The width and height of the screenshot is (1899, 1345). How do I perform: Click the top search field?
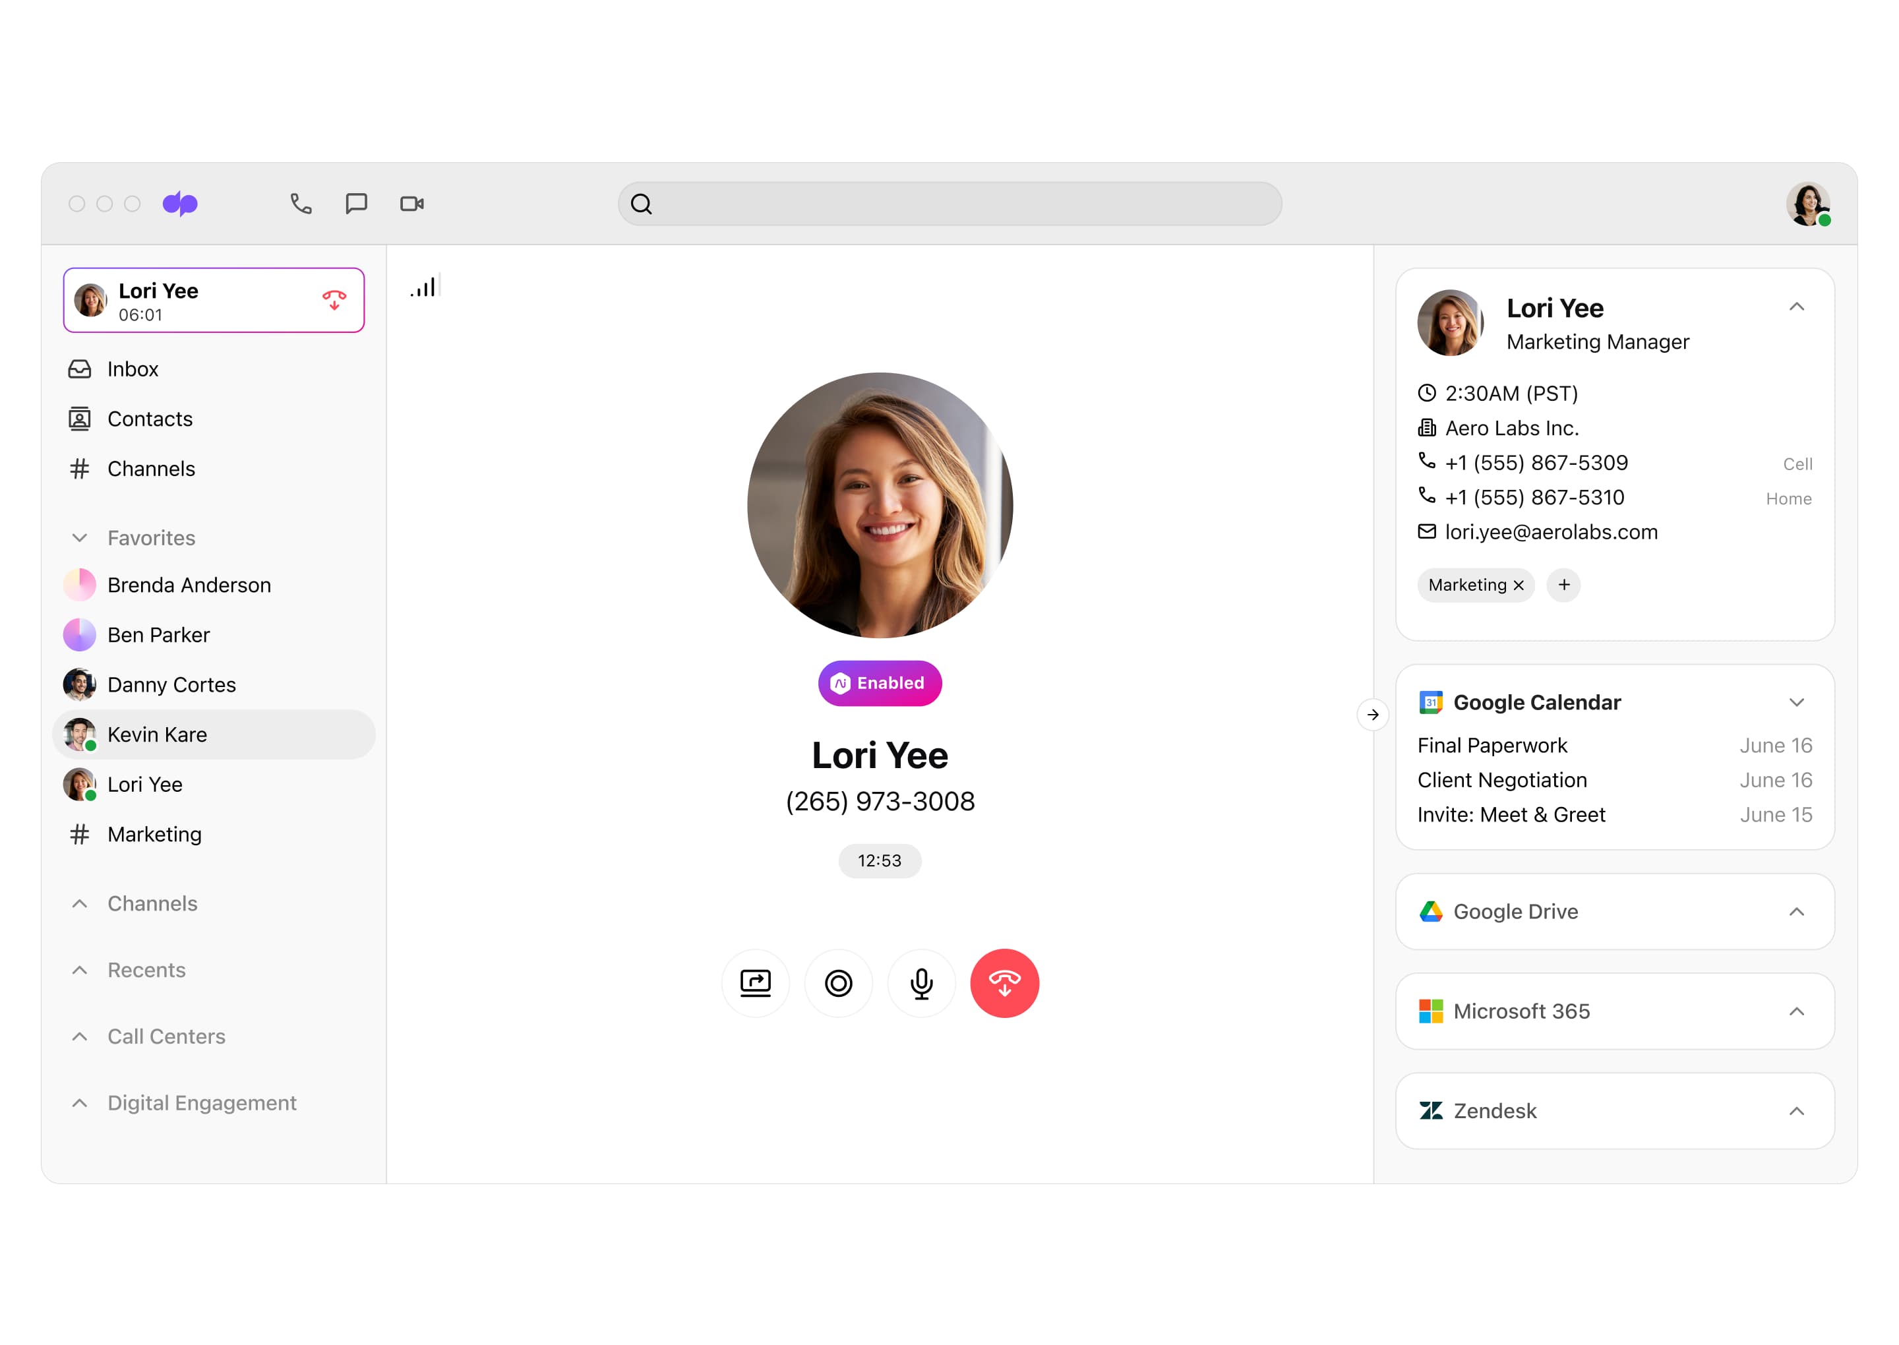(949, 204)
